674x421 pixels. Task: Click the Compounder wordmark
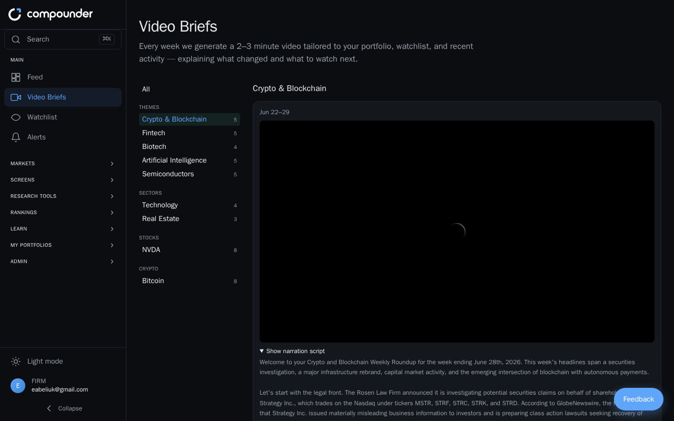[60, 14]
